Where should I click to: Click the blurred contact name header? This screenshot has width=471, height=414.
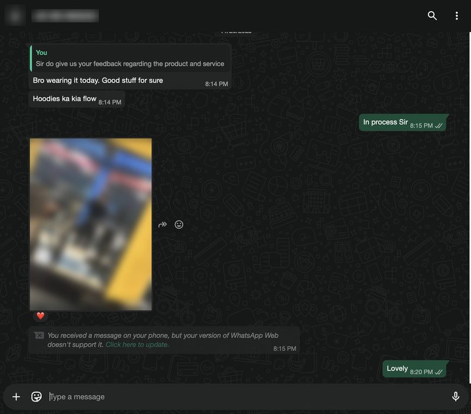[65, 16]
